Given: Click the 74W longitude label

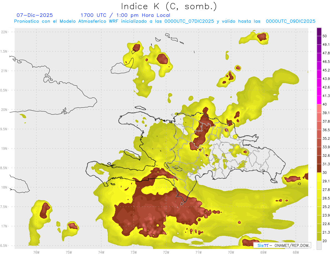Looking at the screenshot, I should click(101, 252).
